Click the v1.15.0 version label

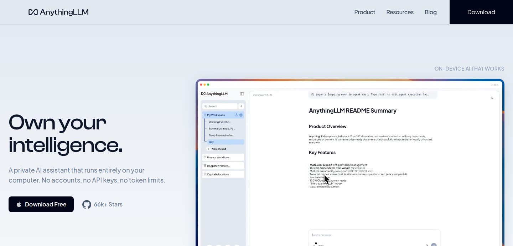tap(494, 85)
